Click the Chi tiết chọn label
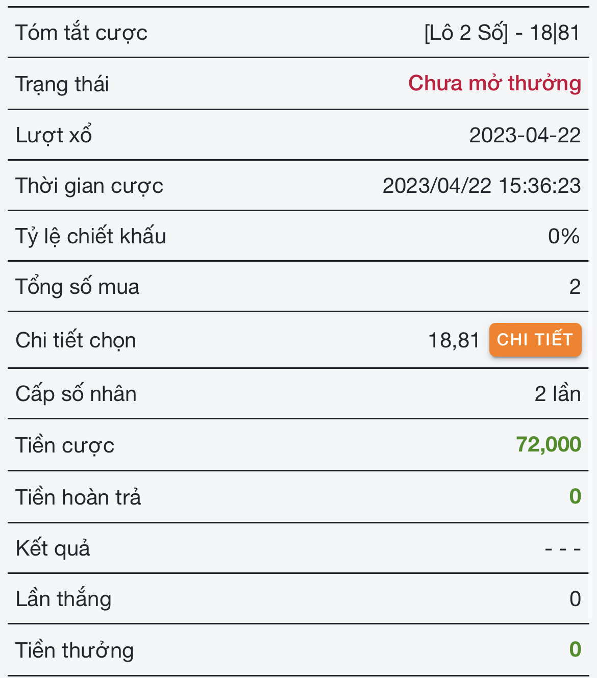Viewport: 597px width, 678px height. (x=76, y=341)
